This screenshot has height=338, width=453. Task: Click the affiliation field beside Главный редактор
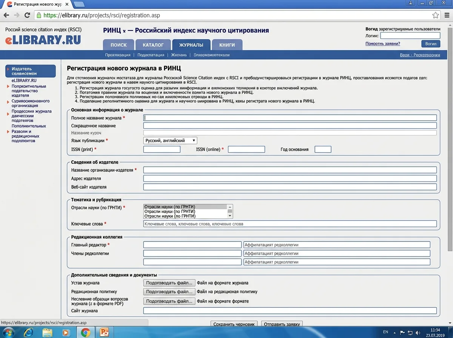pos(337,245)
